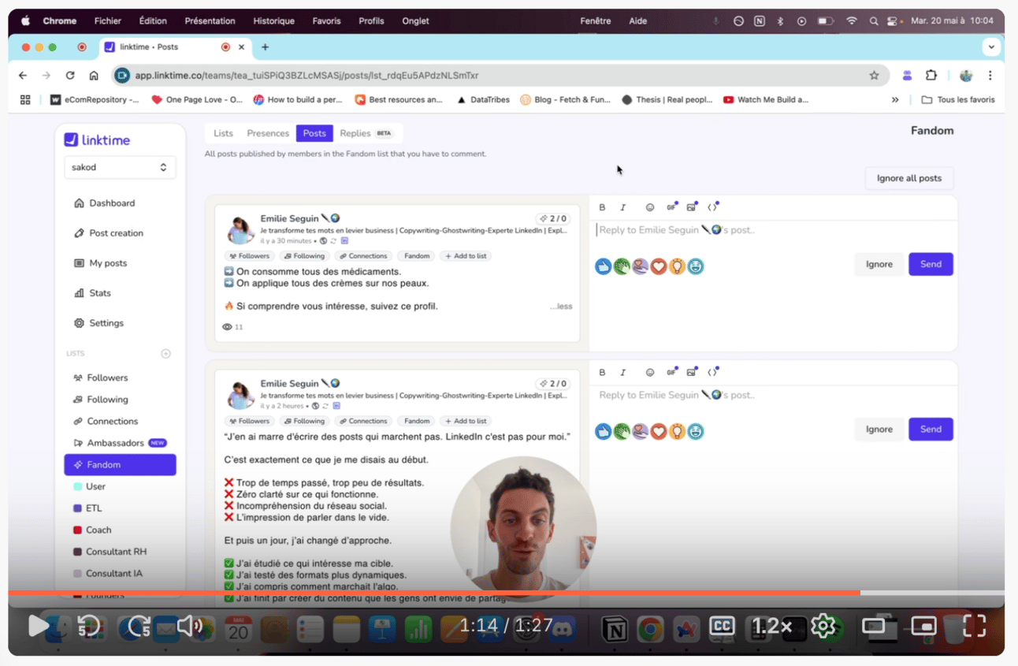Screen dimensions: 1018x666
Task: Click Italic icon in first reply toolbar
Action: (x=622, y=207)
